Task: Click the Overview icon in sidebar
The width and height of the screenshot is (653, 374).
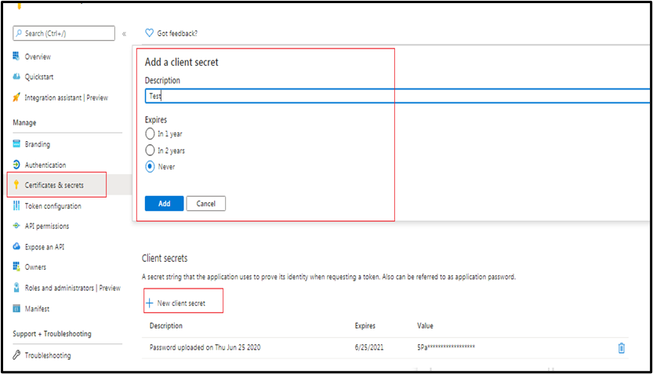Action: (x=17, y=56)
